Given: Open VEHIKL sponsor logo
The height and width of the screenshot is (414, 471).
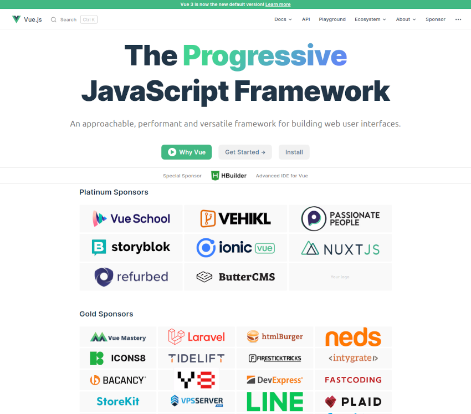Looking at the screenshot, I should 235,218.
